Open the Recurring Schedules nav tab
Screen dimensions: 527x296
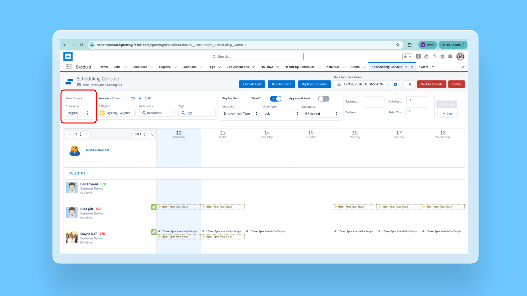(x=299, y=67)
